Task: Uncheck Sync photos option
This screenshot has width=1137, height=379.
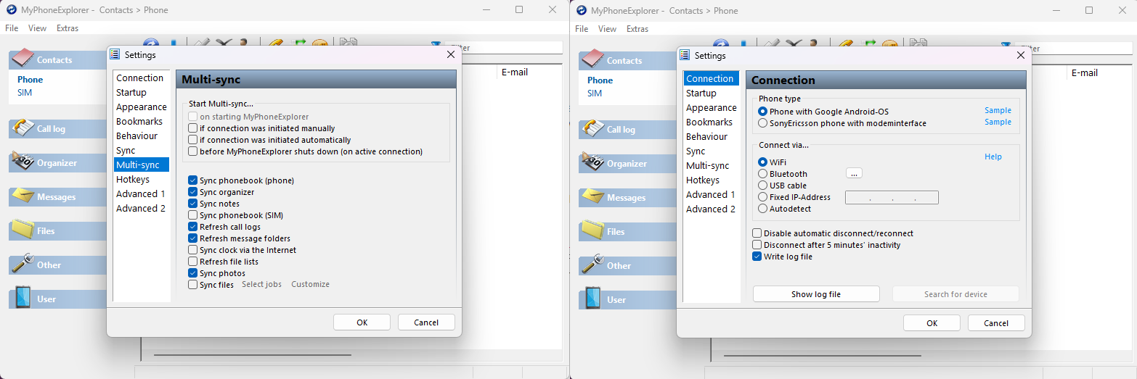Action: coord(192,273)
